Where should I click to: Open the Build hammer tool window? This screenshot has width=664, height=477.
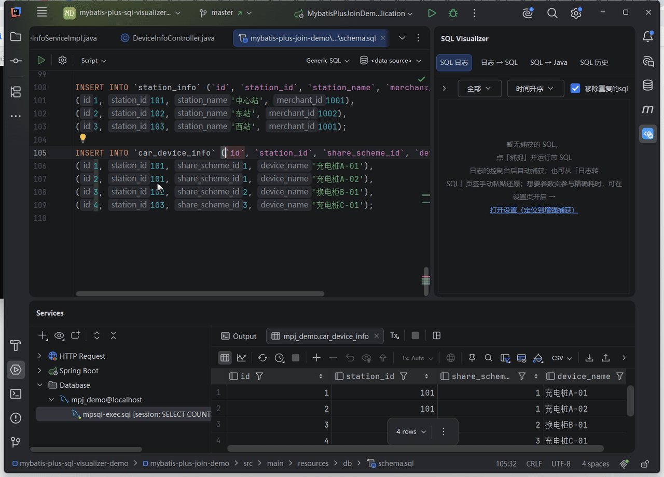point(16,346)
